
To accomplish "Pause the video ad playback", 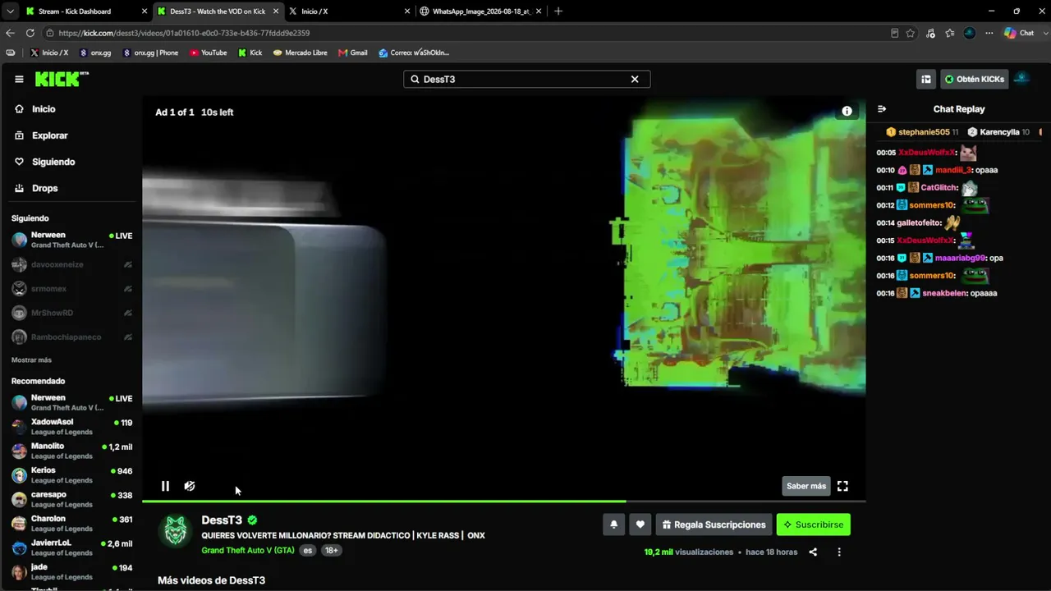I will coord(165,486).
